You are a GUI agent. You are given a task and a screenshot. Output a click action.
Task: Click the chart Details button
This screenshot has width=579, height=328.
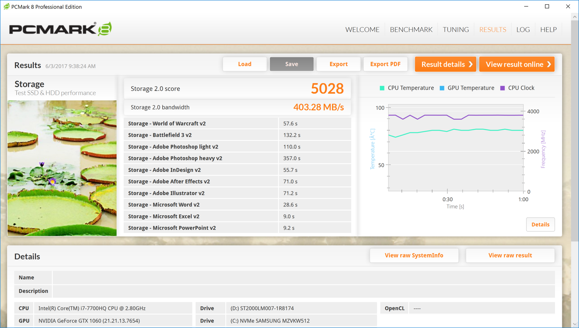pyautogui.click(x=540, y=224)
